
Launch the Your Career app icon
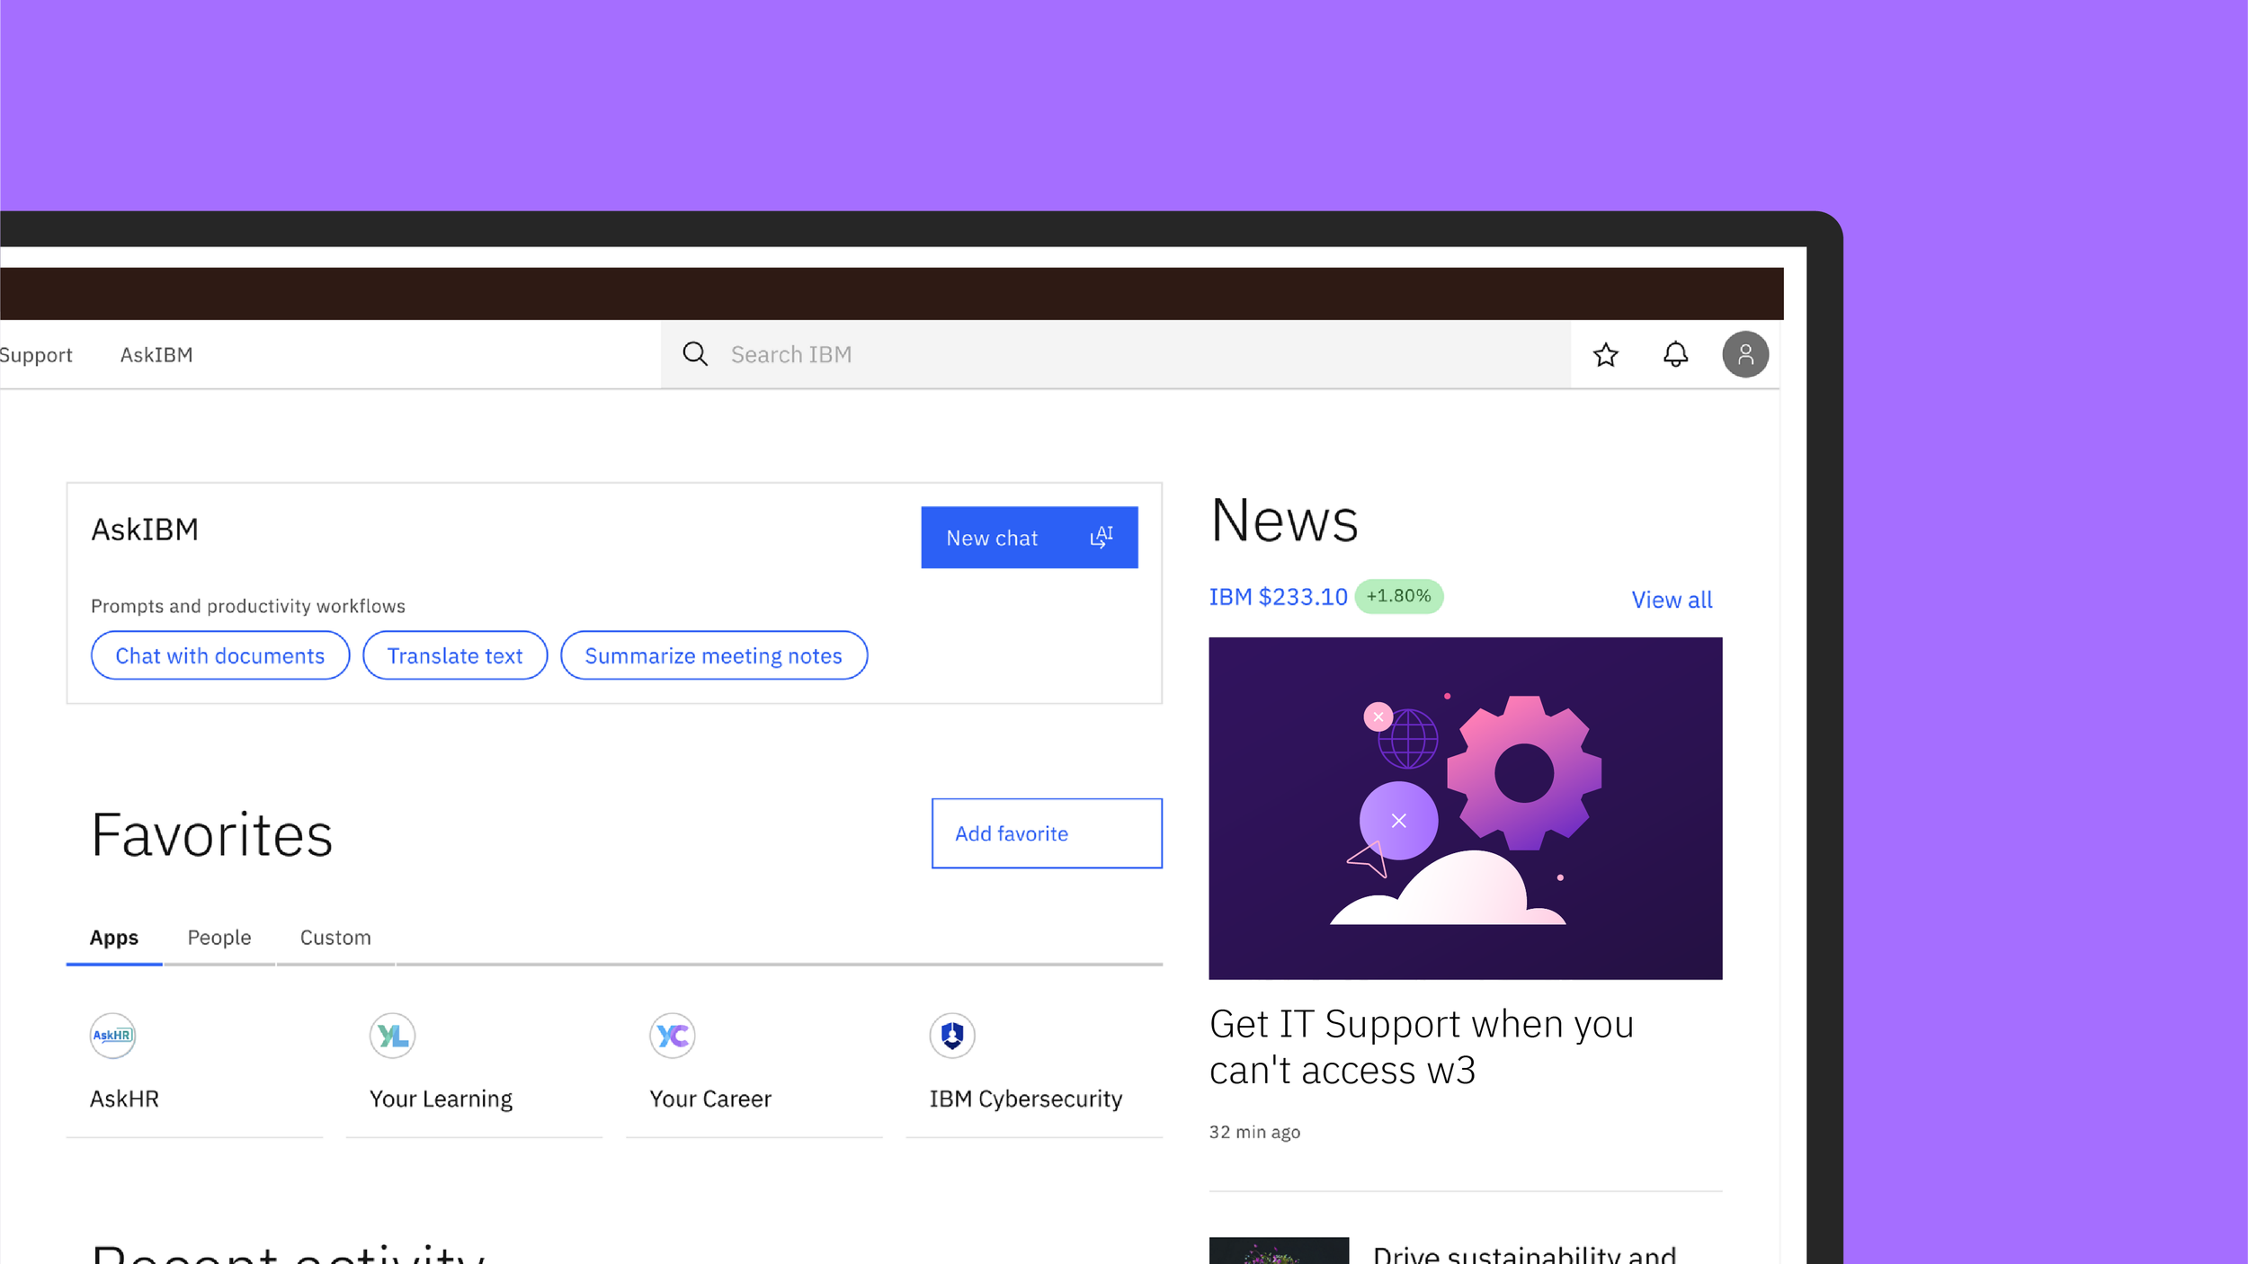673,1036
